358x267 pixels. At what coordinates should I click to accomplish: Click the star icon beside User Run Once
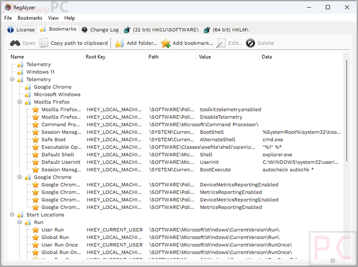pyautogui.click(x=35, y=245)
